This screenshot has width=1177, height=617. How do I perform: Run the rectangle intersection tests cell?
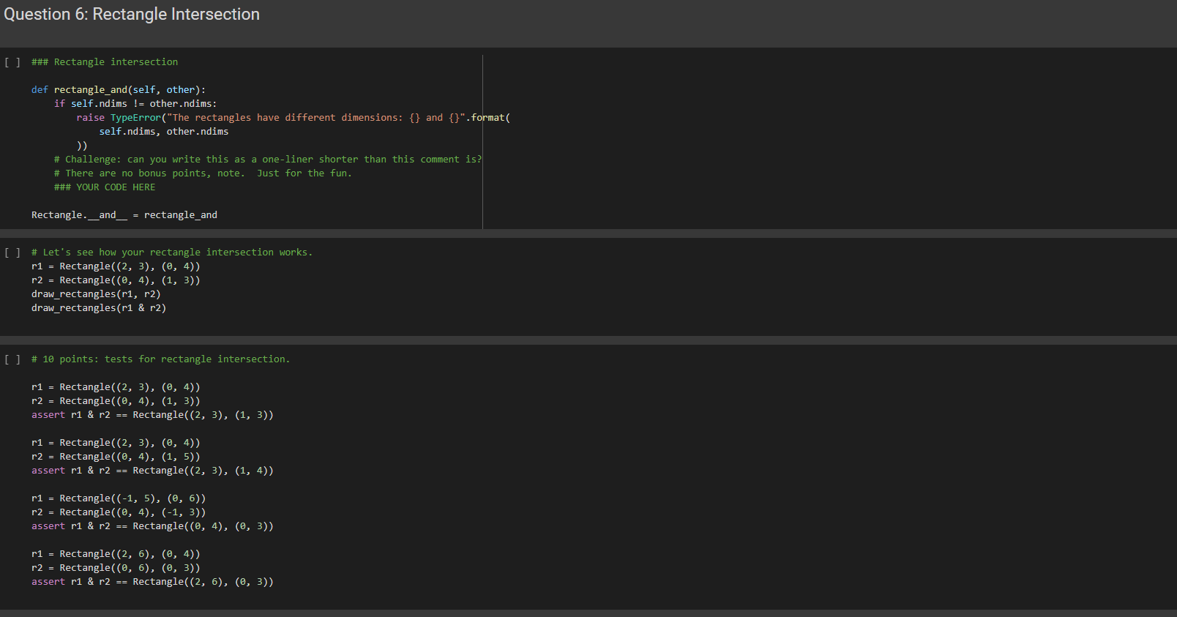(x=12, y=359)
